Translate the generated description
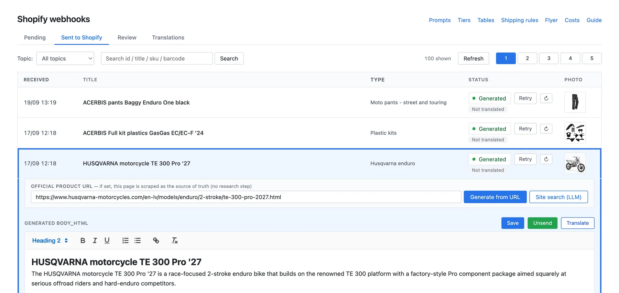Screen dimensions: 619x293 [x=578, y=223]
